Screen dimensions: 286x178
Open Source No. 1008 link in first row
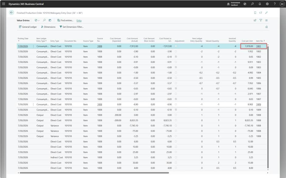[x=99, y=46]
